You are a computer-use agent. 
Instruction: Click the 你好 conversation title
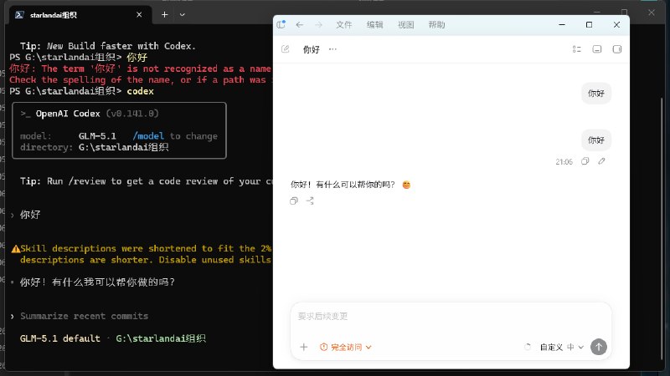(311, 49)
